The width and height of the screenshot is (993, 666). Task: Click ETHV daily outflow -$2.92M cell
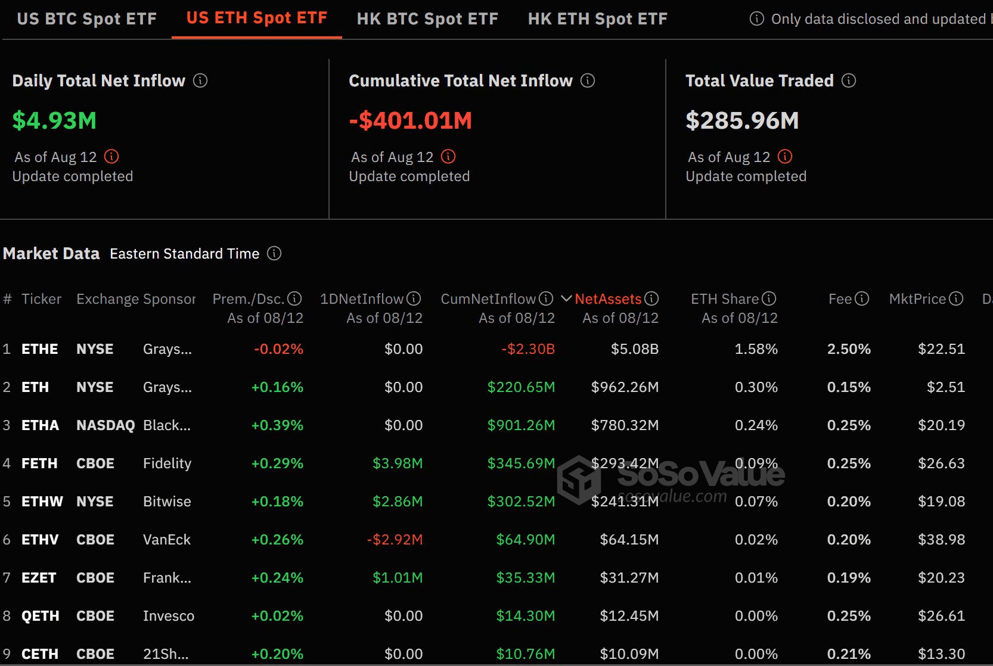pos(395,540)
